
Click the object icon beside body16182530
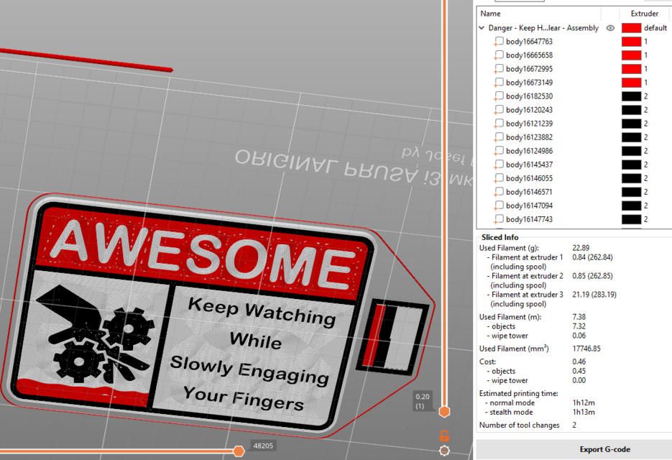[x=498, y=96]
